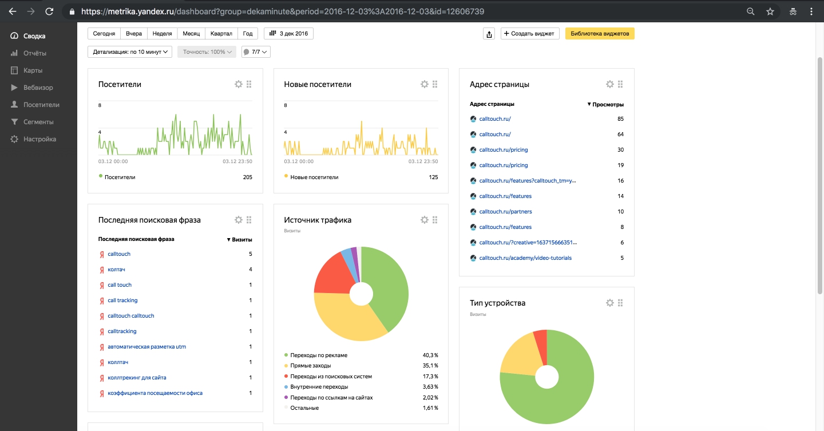Viewport: 824px width, 431px height.
Task: Click the site icon beside calltouch.ru/academy/video-tutorials
Action: click(473, 258)
